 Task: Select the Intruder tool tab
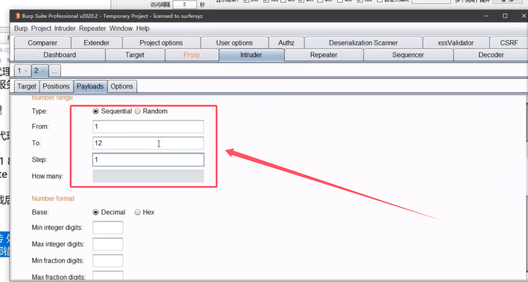(x=251, y=55)
